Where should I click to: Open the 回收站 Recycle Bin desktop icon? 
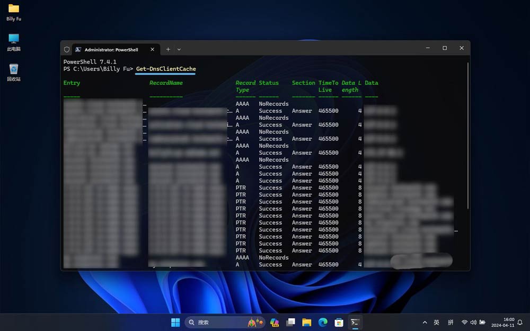point(13,69)
